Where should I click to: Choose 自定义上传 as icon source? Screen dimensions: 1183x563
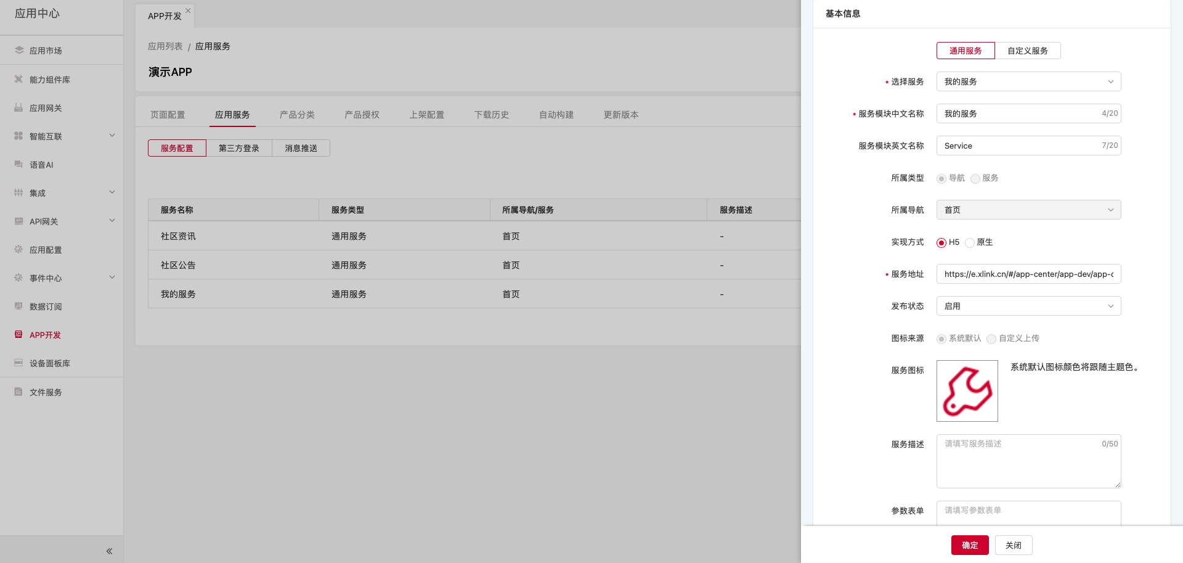point(991,339)
